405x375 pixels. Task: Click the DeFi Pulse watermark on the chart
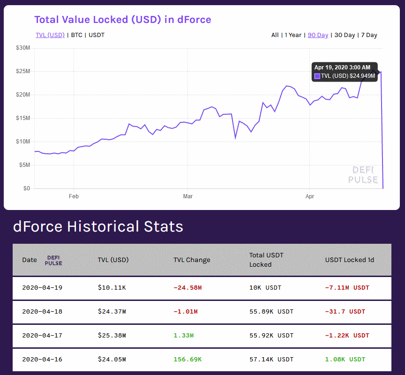pos(363,175)
